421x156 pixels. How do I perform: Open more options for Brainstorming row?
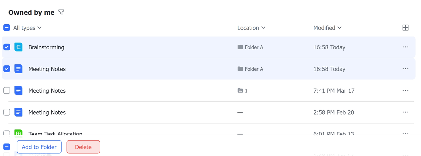[405, 47]
